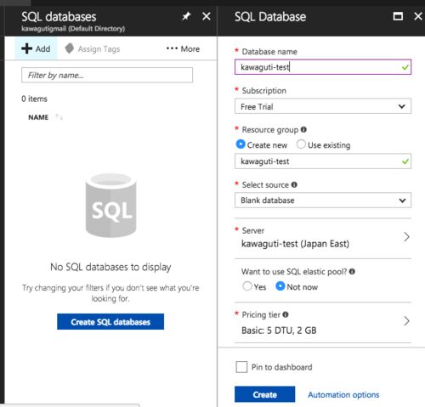Viewport: 425px width, 407px height.
Task: Click the Assign Tags tag icon
Action: (x=70, y=48)
